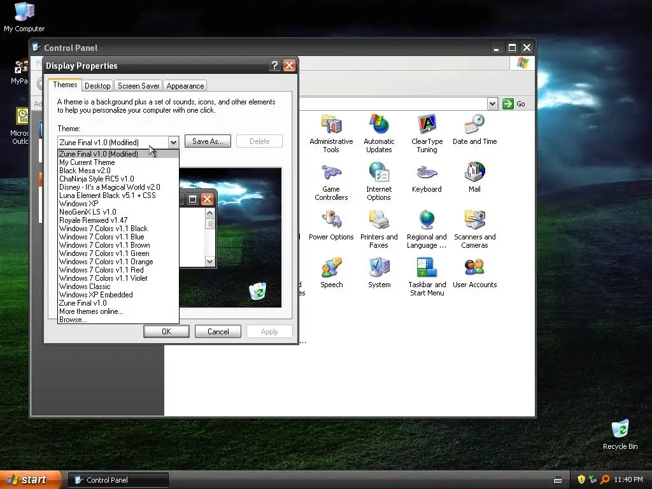Click the magnifier icon in system tray
This screenshot has height=489, width=652.
click(605, 479)
